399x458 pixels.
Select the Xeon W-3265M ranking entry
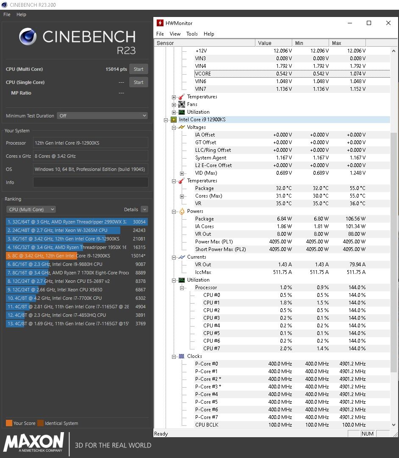77,230
